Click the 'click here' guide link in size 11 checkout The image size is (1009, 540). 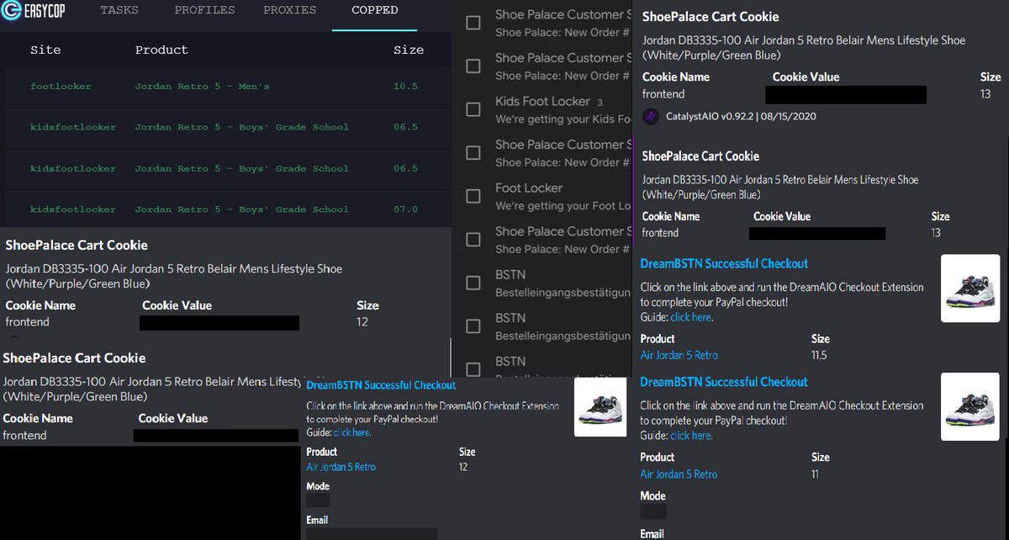[691, 436]
